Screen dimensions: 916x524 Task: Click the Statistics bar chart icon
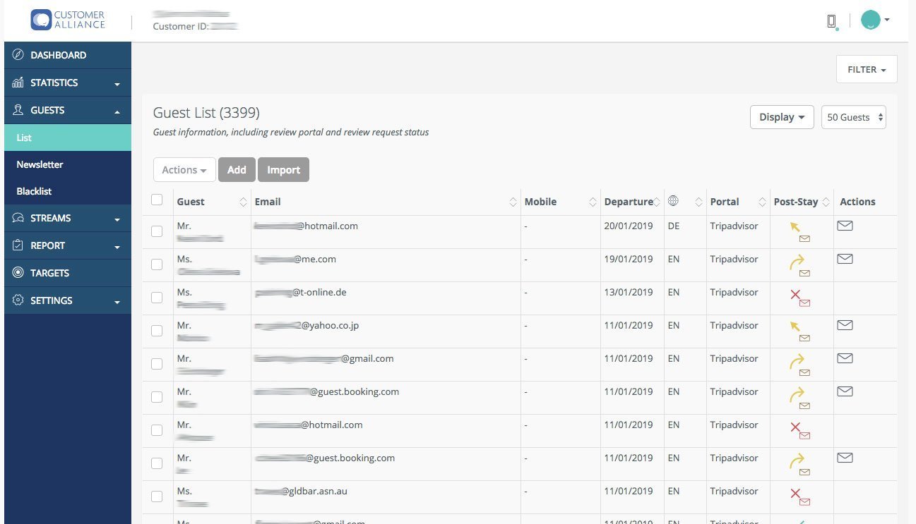tap(18, 83)
